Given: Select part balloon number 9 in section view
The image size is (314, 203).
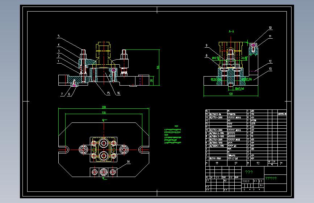Looking at the screenshot, I should click(x=206, y=46).
